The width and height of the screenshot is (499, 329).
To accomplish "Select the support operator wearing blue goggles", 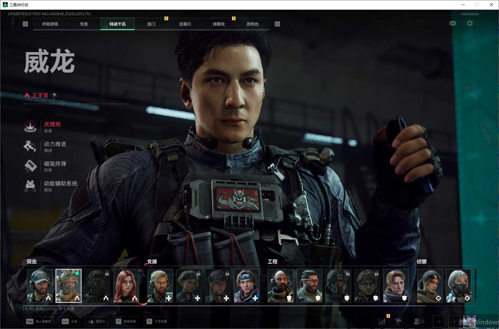I will (247, 286).
